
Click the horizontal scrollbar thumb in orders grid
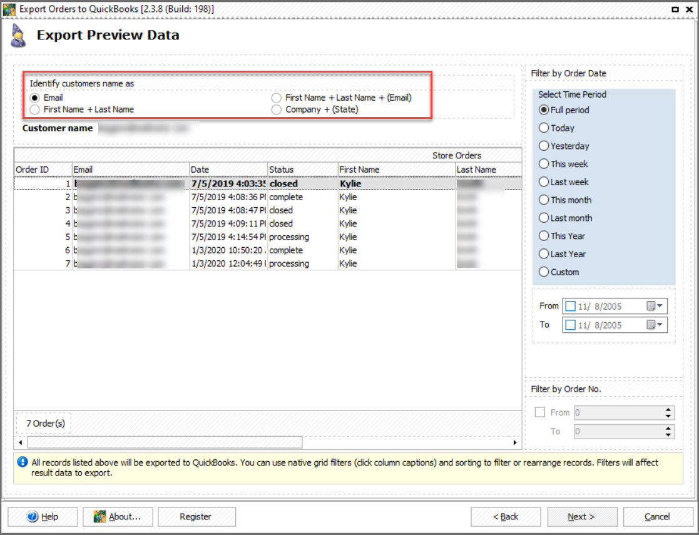(165, 442)
